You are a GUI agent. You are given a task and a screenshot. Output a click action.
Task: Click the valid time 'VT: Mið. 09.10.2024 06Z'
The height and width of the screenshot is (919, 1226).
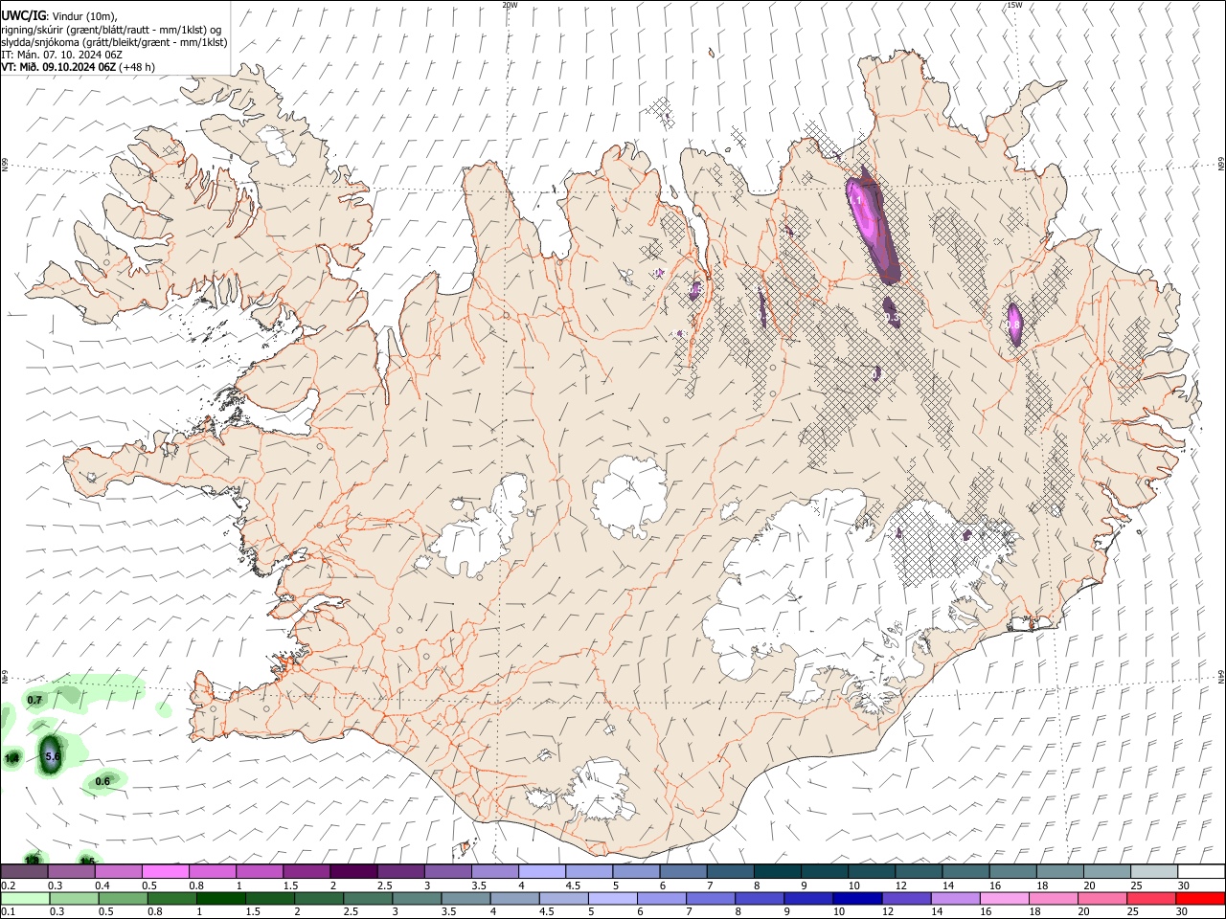(58, 67)
